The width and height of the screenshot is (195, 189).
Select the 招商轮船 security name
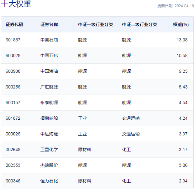49,118
